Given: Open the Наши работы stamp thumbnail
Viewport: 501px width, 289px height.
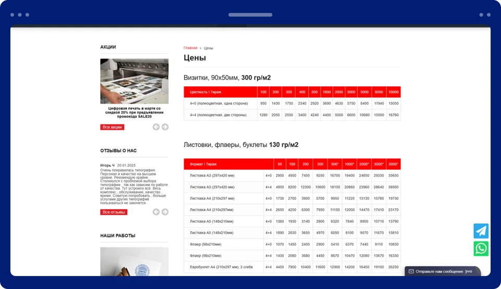Looking at the screenshot, I should tap(134, 261).
